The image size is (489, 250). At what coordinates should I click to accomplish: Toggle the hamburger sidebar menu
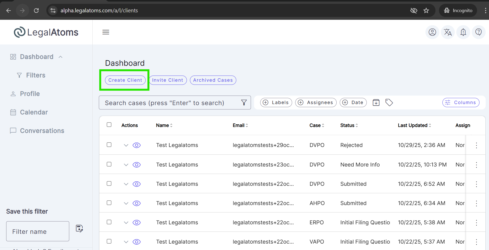pyautogui.click(x=106, y=32)
